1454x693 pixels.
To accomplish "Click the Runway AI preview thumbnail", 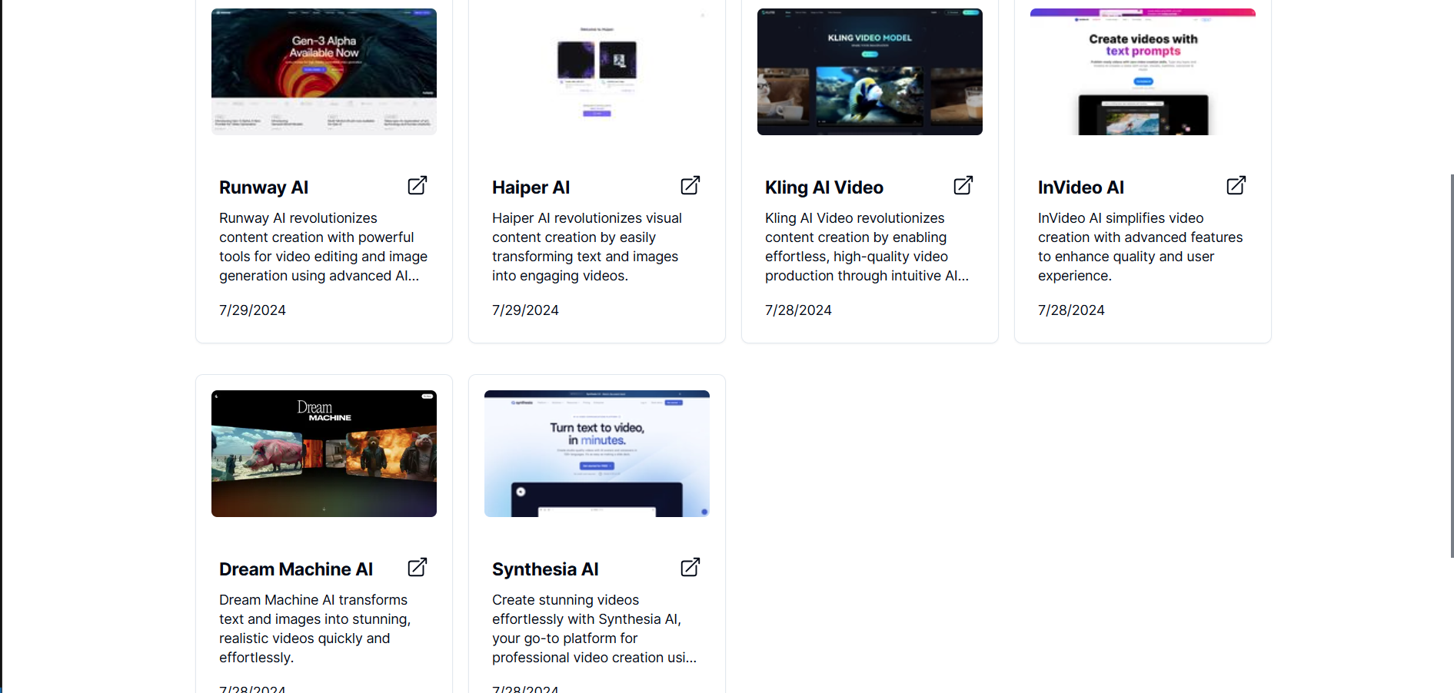I will (x=324, y=71).
